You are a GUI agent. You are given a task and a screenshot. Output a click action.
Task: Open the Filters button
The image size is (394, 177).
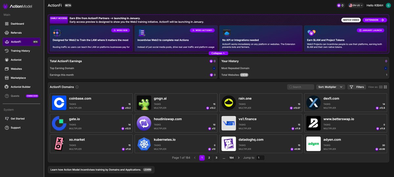357,87
